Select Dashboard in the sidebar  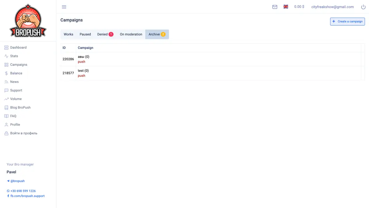(18, 47)
